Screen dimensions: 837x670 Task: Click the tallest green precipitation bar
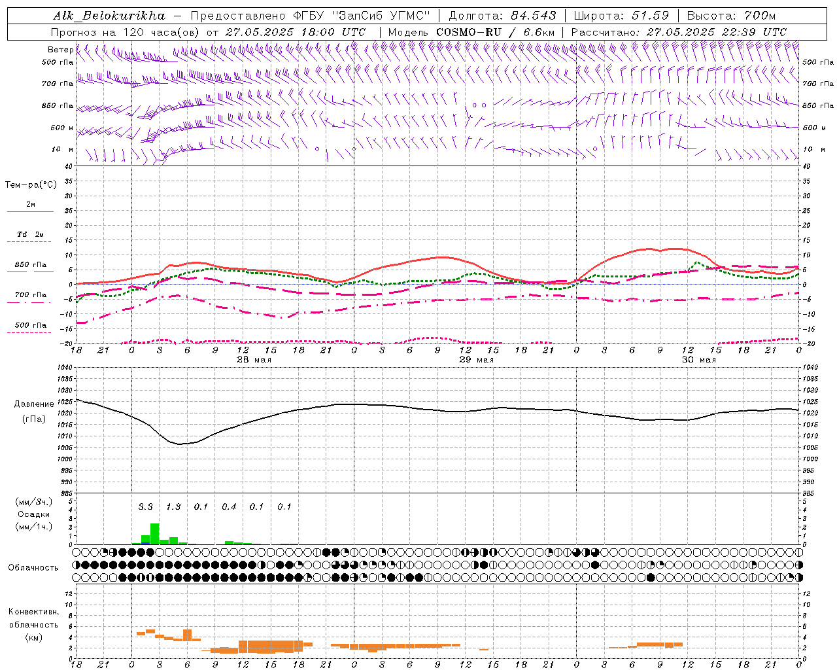coord(155,534)
